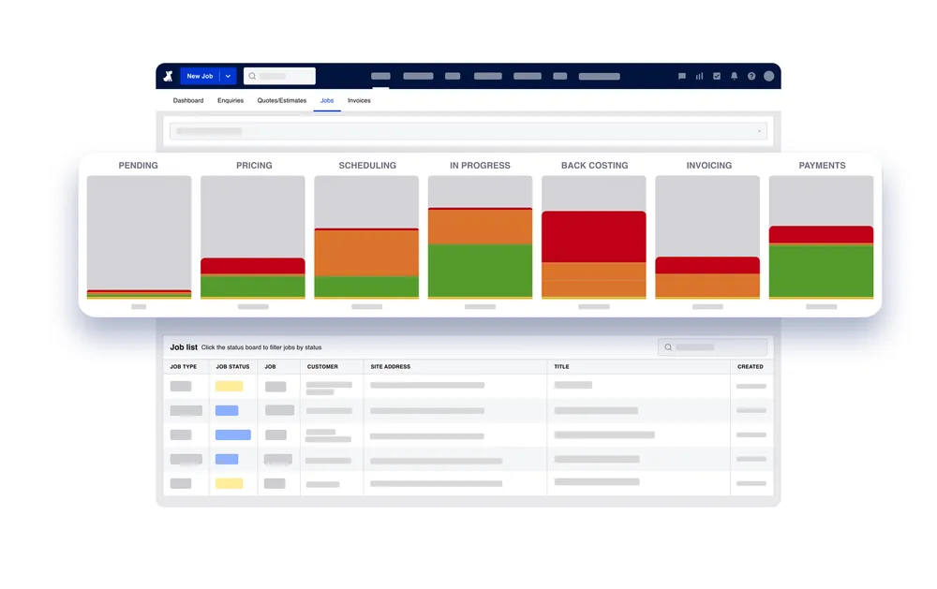Switch to the Dashboard tab
Screen dimensions: 937x589
(188, 100)
